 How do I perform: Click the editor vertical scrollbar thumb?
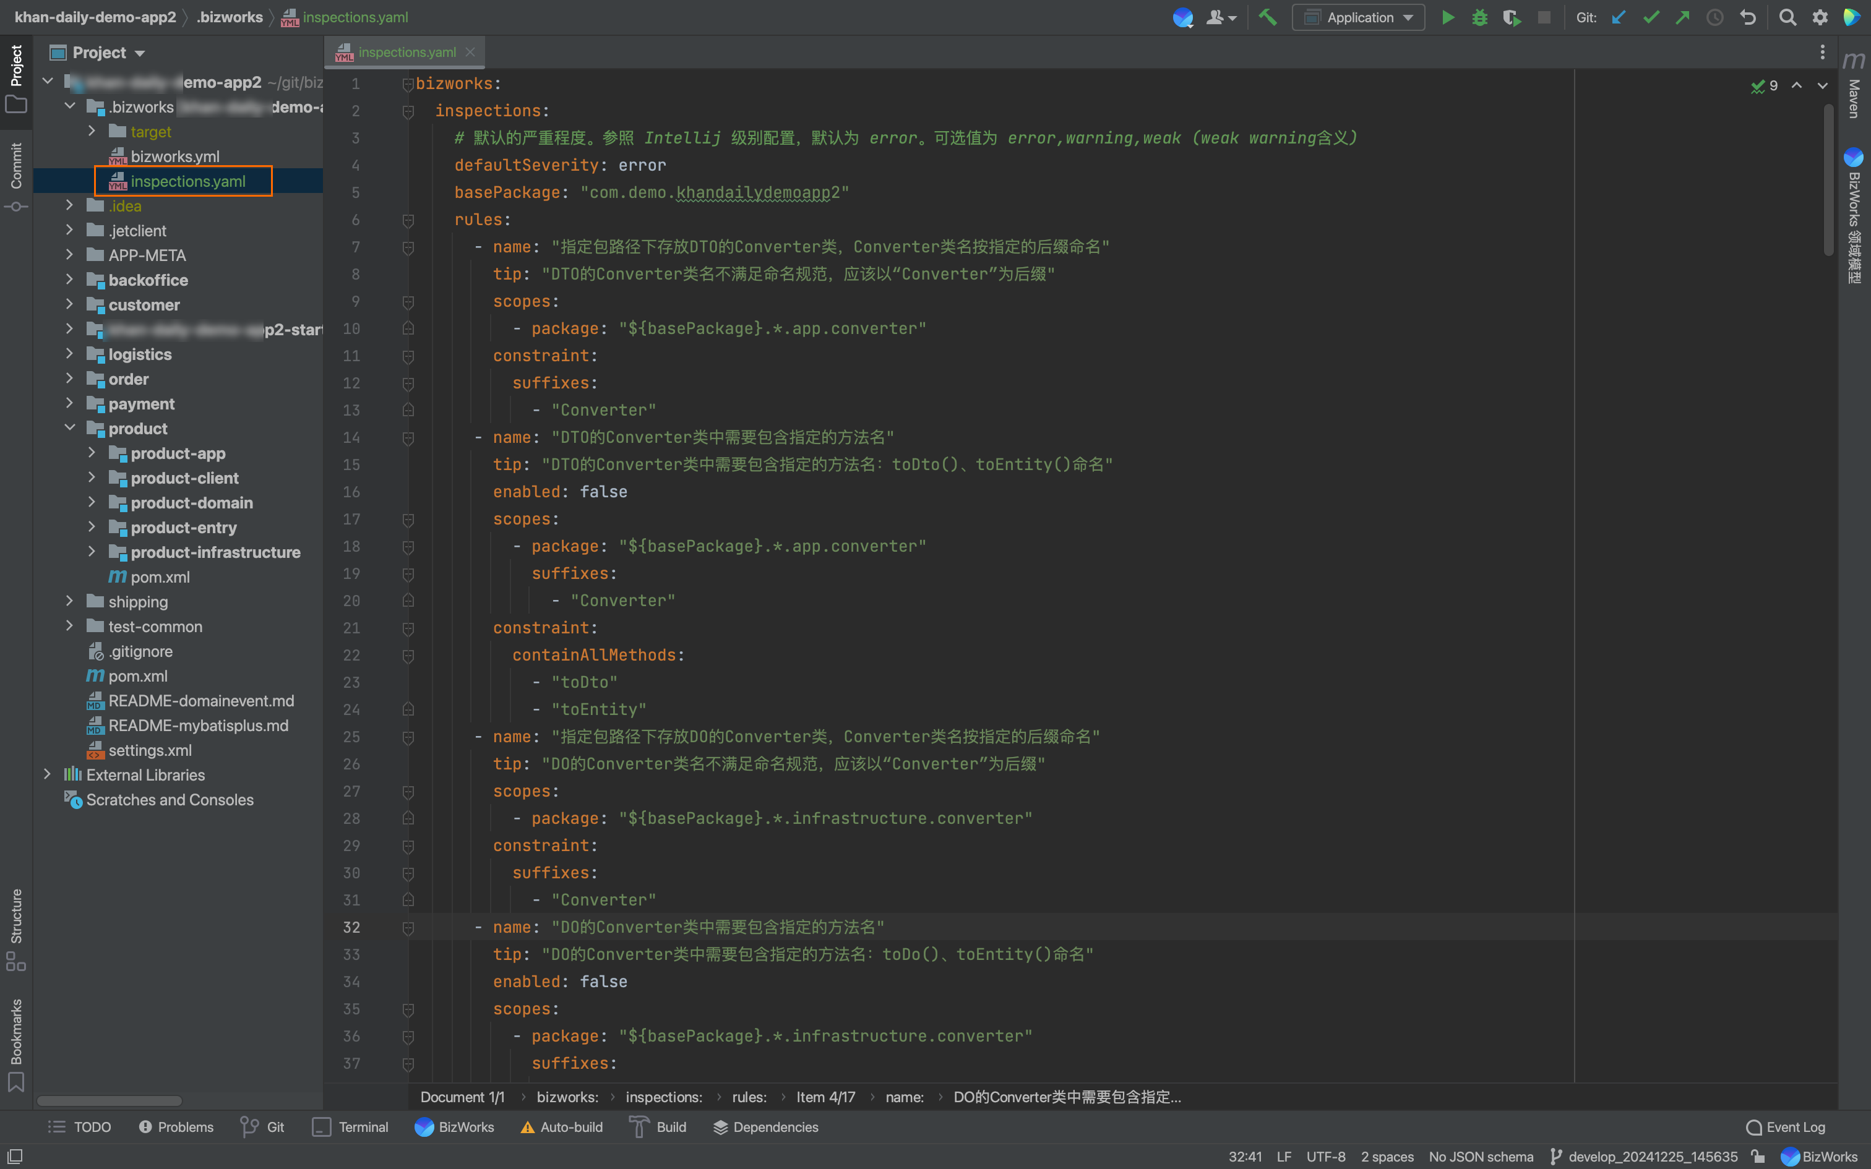1828,180
